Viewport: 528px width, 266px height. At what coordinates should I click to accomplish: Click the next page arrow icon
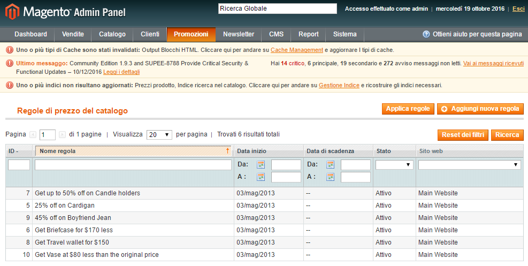[x=62, y=135]
